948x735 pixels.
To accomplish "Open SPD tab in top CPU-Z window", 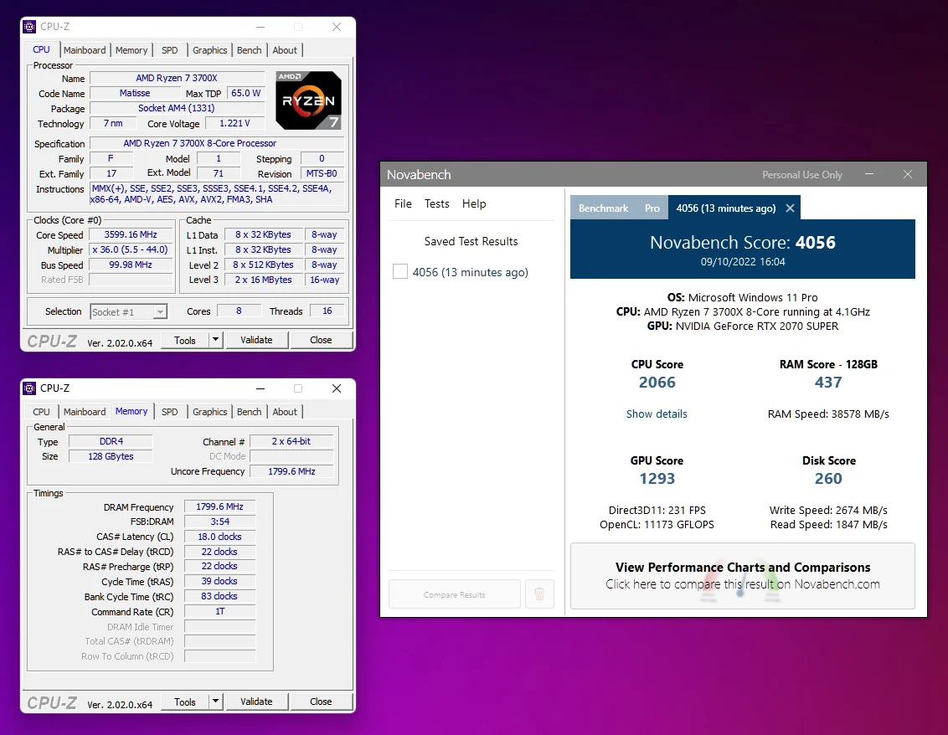I will tap(170, 50).
